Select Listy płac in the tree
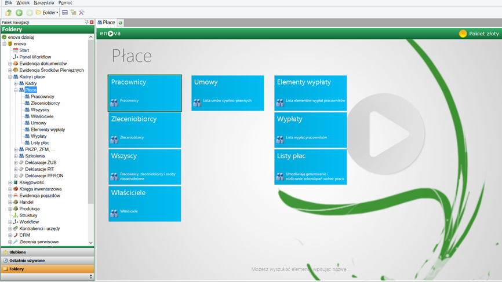The height and width of the screenshot is (282, 502). point(40,143)
